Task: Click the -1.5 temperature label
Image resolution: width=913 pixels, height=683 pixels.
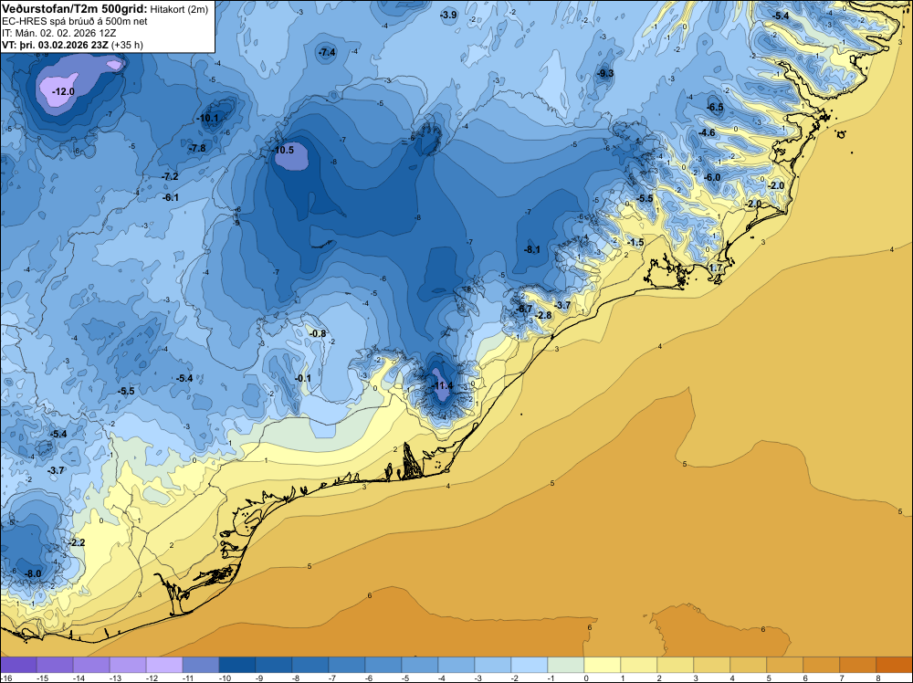Action: coord(635,242)
